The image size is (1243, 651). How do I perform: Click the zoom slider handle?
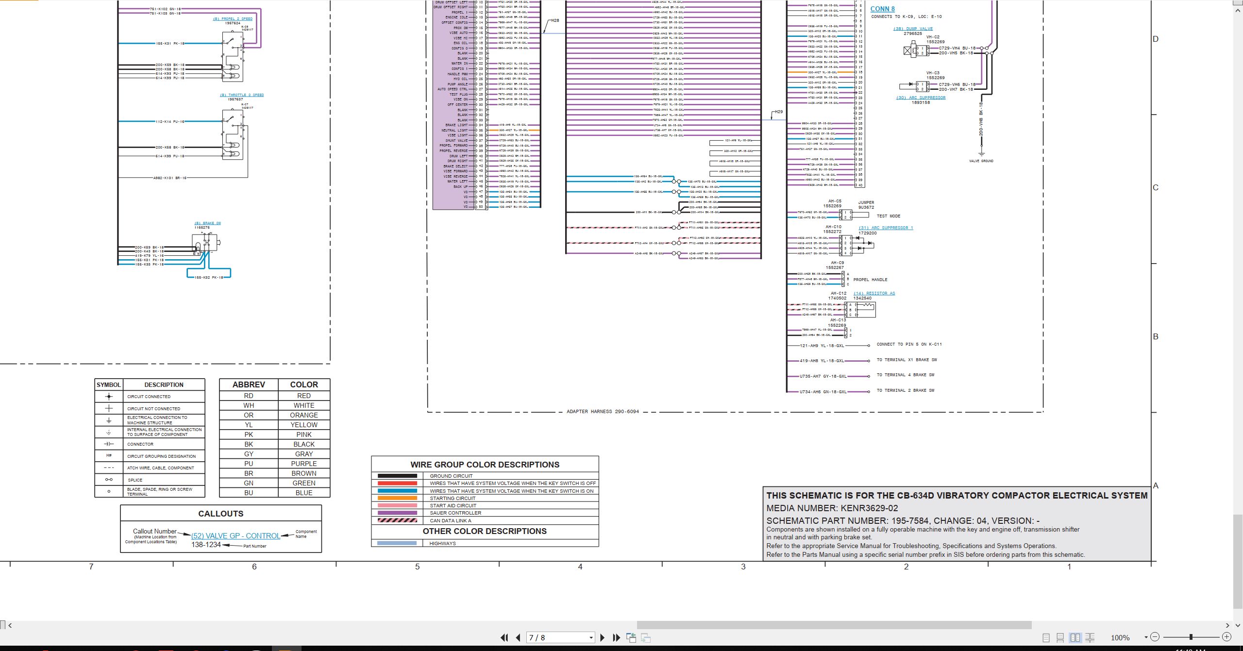click(1191, 636)
